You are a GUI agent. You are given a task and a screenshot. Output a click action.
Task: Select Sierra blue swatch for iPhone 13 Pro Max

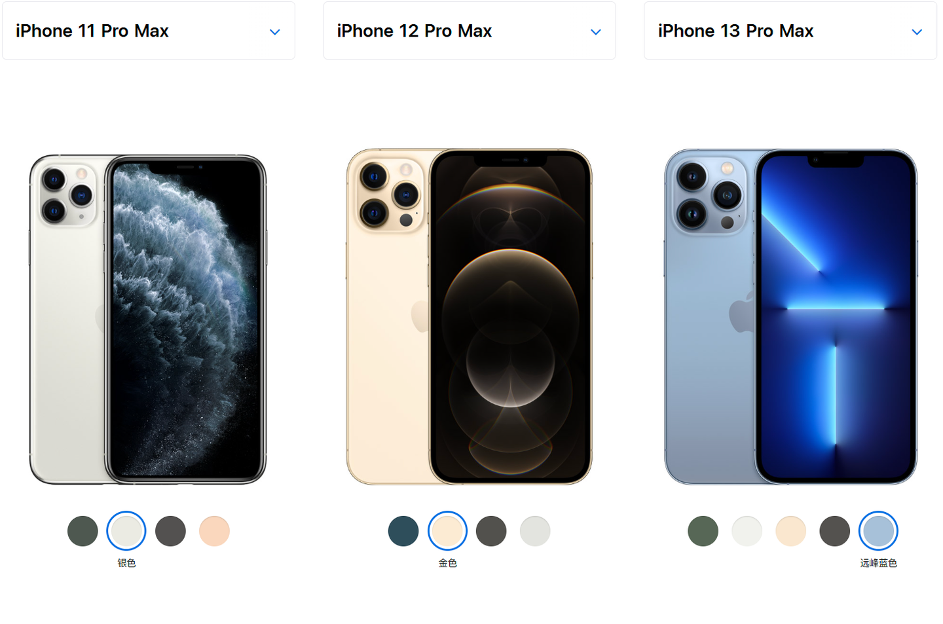coord(878,530)
